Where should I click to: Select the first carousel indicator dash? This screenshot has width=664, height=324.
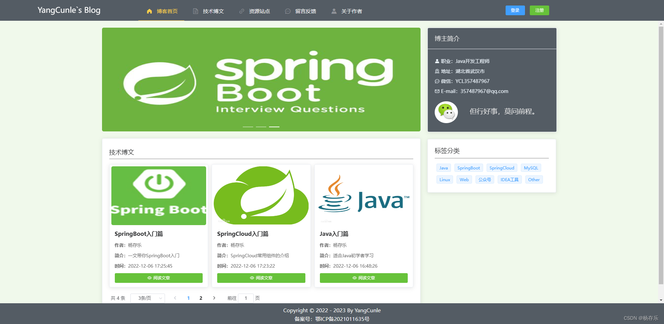point(248,127)
